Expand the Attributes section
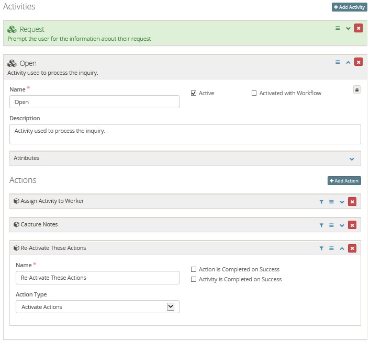Screen dimensions: 370x343 (352, 158)
